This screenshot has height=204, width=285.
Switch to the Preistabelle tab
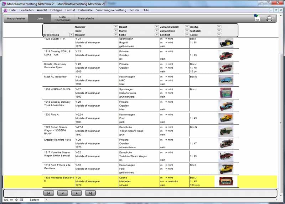click(85, 18)
